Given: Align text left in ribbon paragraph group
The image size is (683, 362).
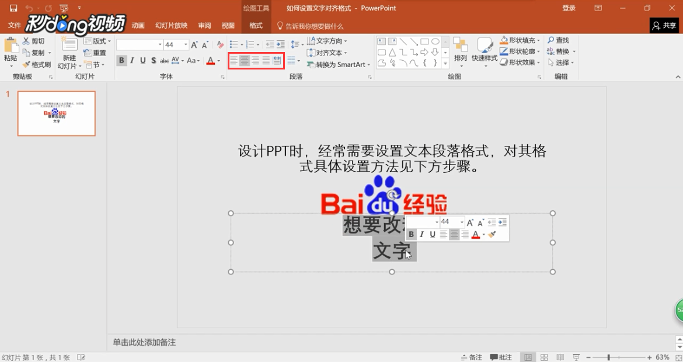Looking at the screenshot, I should click(234, 61).
